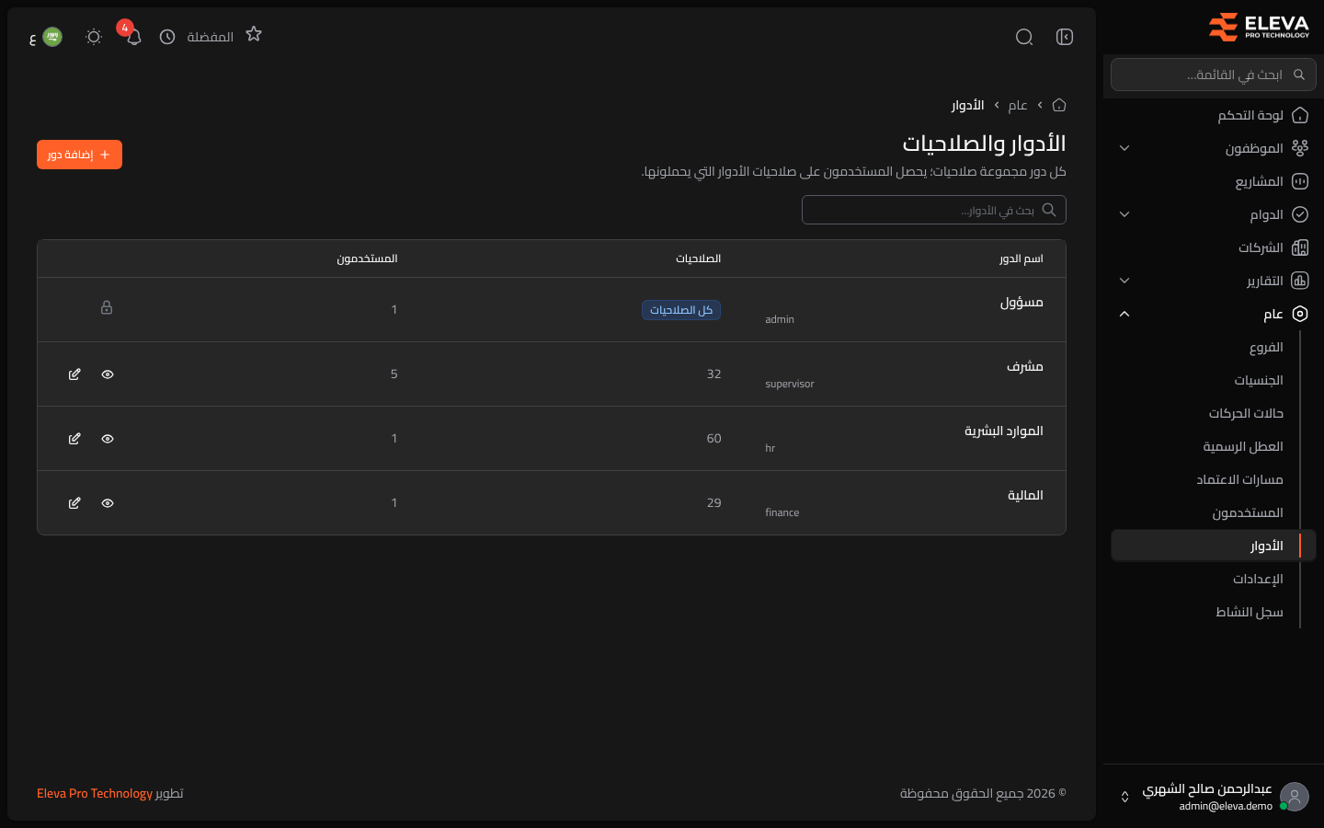The height and width of the screenshot is (828, 1324).
Task: Go to home via breadcrumb house icon
Action: [x=1059, y=105]
